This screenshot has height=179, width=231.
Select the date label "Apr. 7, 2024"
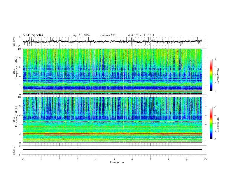pyautogui.click(x=81, y=35)
